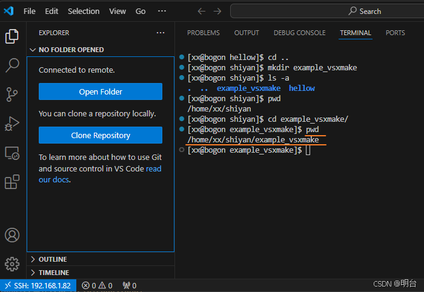Click 'You can clone a repository locally.' text

click(98, 113)
